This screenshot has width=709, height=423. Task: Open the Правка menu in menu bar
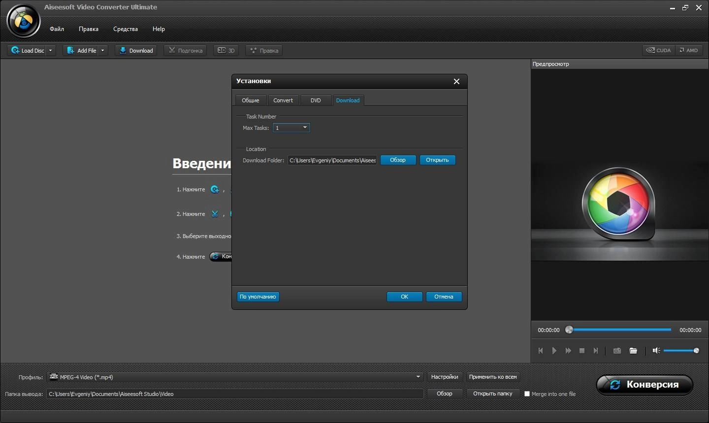(89, 29)
